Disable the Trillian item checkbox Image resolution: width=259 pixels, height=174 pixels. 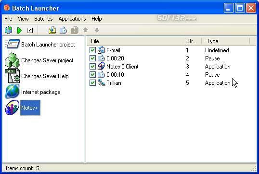[92, 83]
